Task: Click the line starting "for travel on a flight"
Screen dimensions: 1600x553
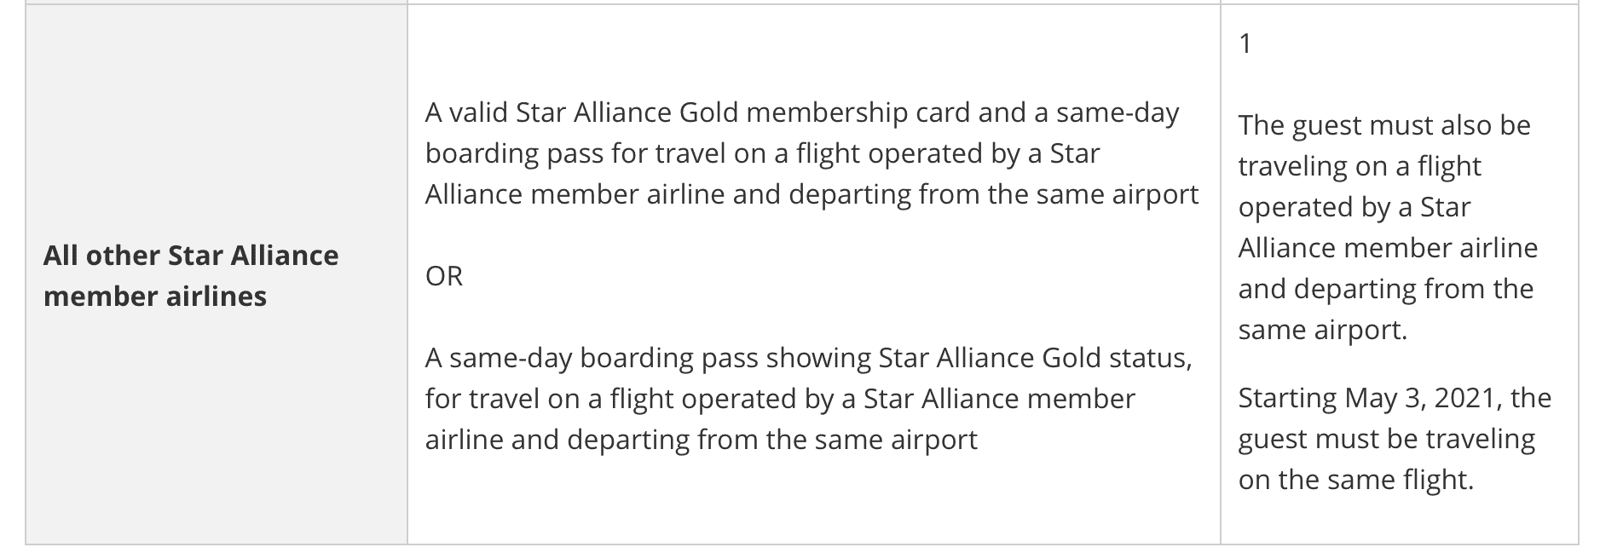Action: click(x=780, y=399)
